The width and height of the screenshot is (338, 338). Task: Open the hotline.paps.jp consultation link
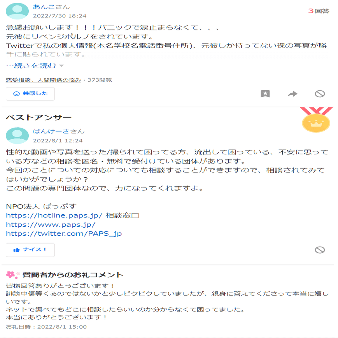[x=54, y=215]
